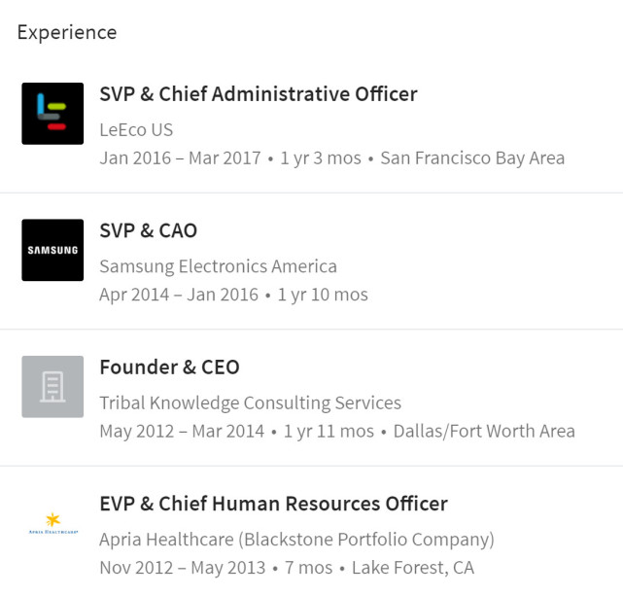Click the Jan 2016 – Mar 2017 date range
The height and width of the screenshot is (595, 623).
180,157
